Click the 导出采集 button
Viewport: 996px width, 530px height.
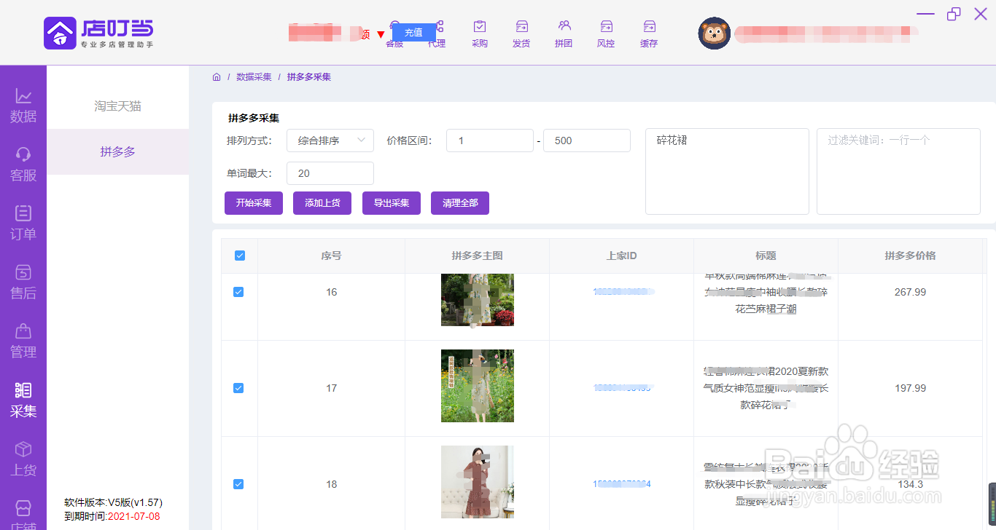(392, 203)
